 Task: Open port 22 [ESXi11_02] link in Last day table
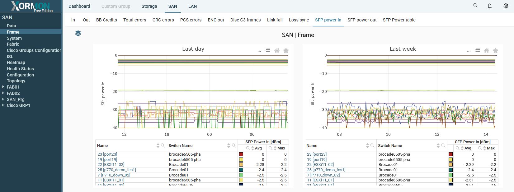click(111, 165)
